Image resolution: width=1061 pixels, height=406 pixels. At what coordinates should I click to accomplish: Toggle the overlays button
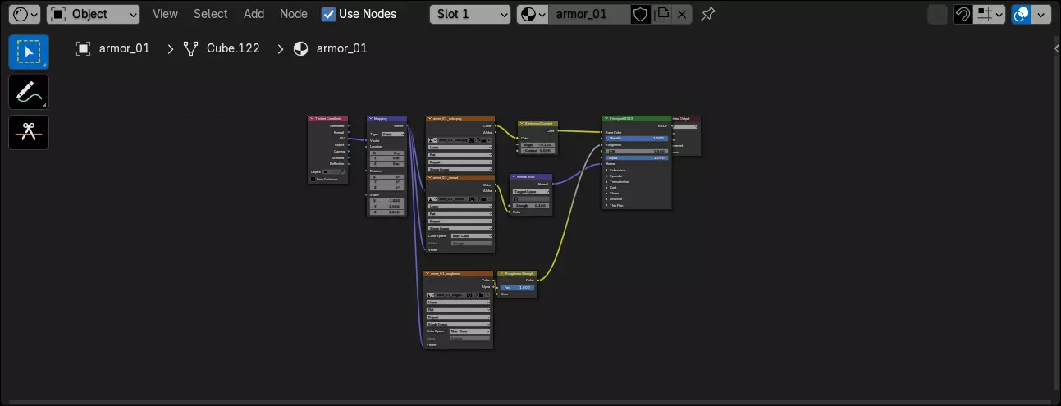pyautogui.click(x=1022, y=14)
